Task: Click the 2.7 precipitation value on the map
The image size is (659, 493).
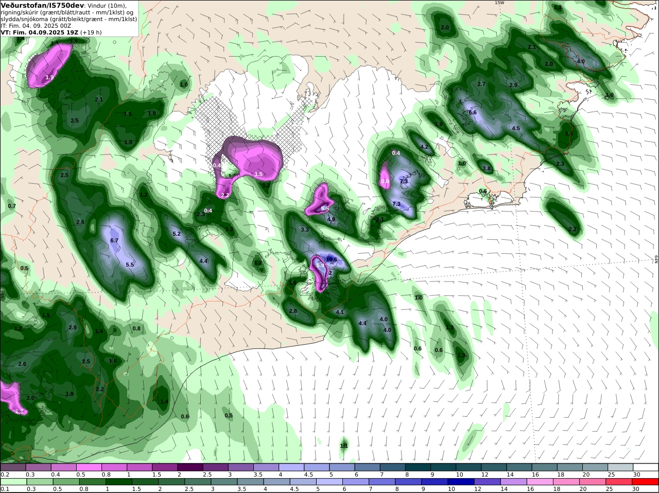Action: pos(481,84)
